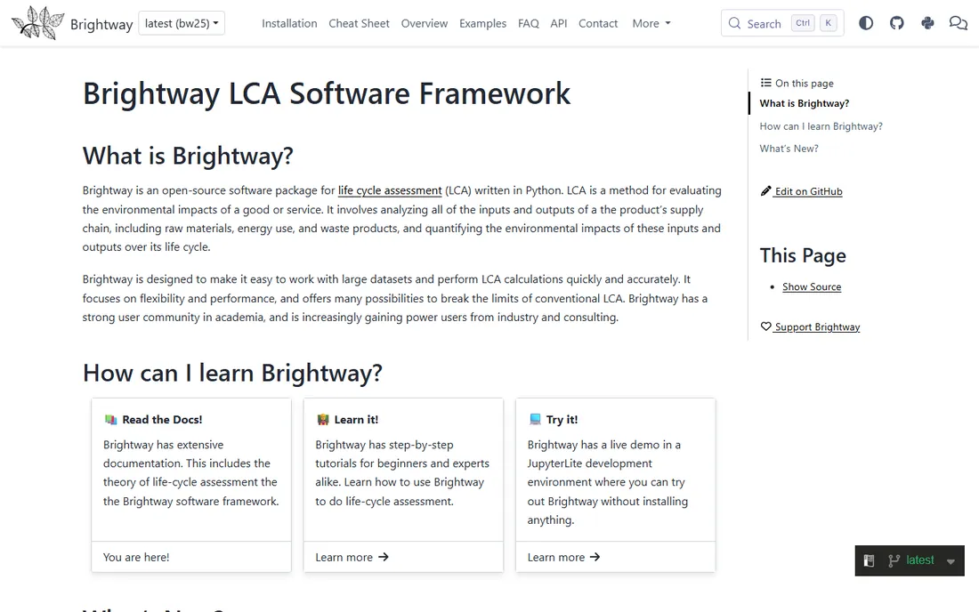Screen dimensions: 979x612
Task: Click the book icon in the version flyout
Action: pyautogui.click(x=869, y=560)
